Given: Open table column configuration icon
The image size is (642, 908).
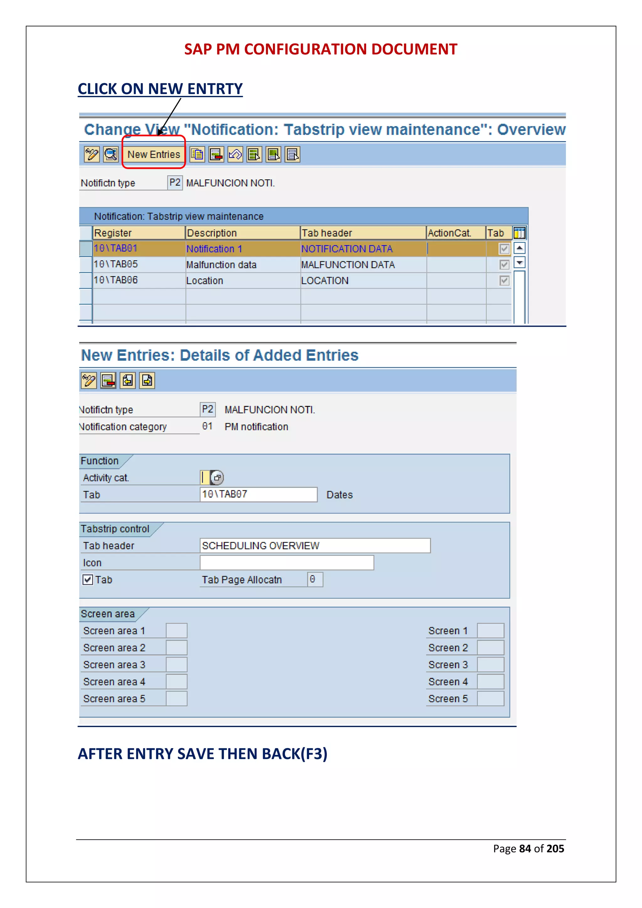Looking at the screenshot, I should point(519,233).
